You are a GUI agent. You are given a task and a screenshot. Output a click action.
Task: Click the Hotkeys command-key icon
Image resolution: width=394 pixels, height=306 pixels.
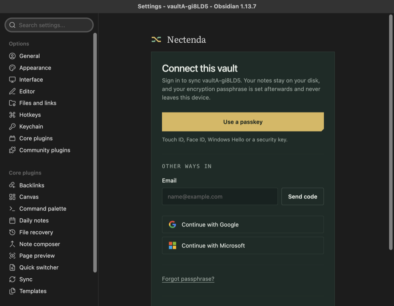[x=12, y=115]
